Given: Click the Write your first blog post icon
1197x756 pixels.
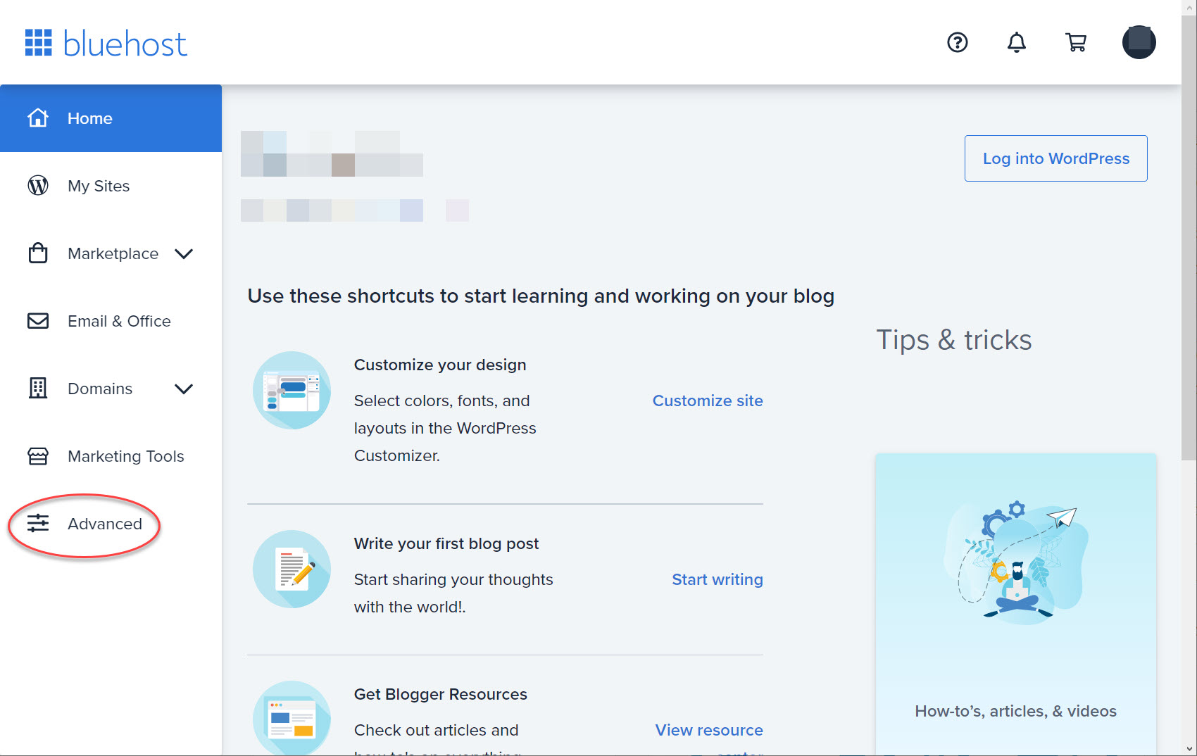Looking at the screenshot, I should pyautogui.click(x=292, y=569).
